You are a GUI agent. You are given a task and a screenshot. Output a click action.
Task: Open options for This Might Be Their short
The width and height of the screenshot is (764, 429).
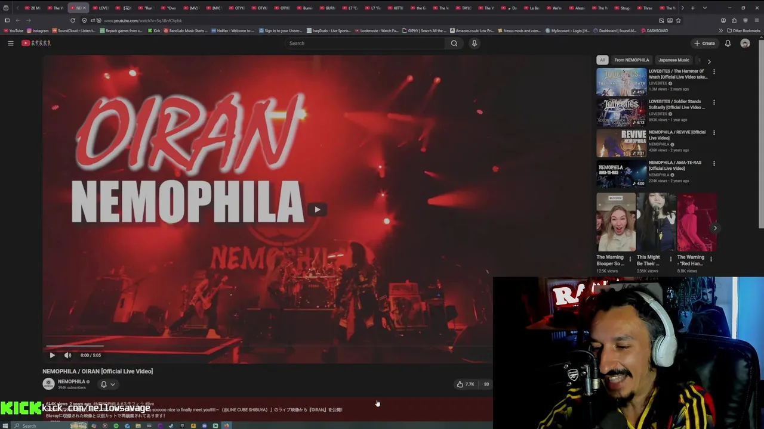coord(670,259)
